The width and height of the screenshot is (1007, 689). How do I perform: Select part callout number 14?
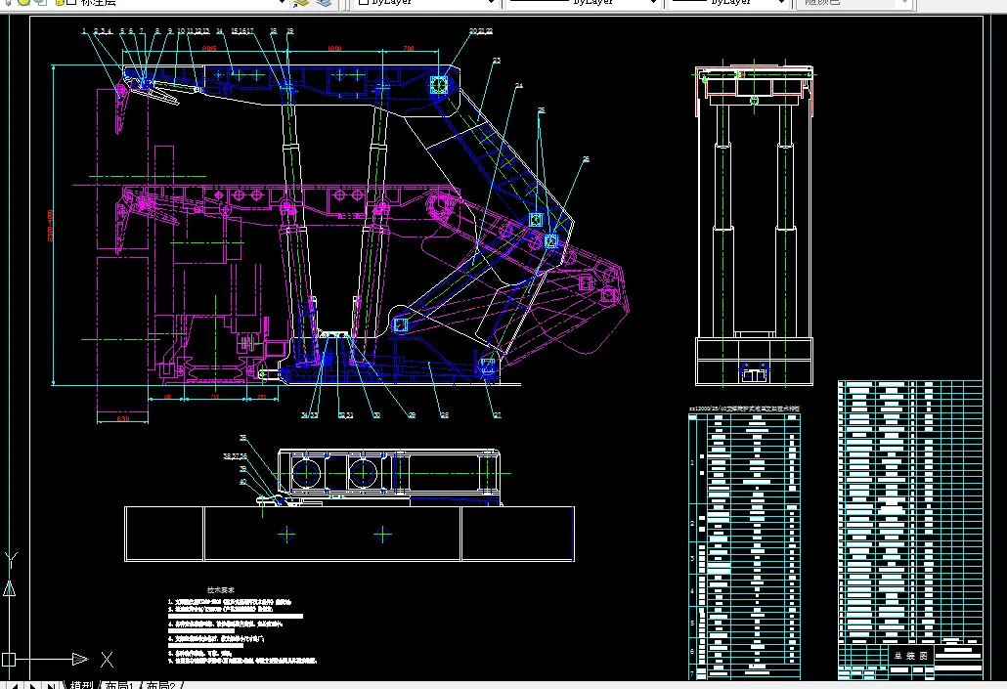tap(220, 31)
